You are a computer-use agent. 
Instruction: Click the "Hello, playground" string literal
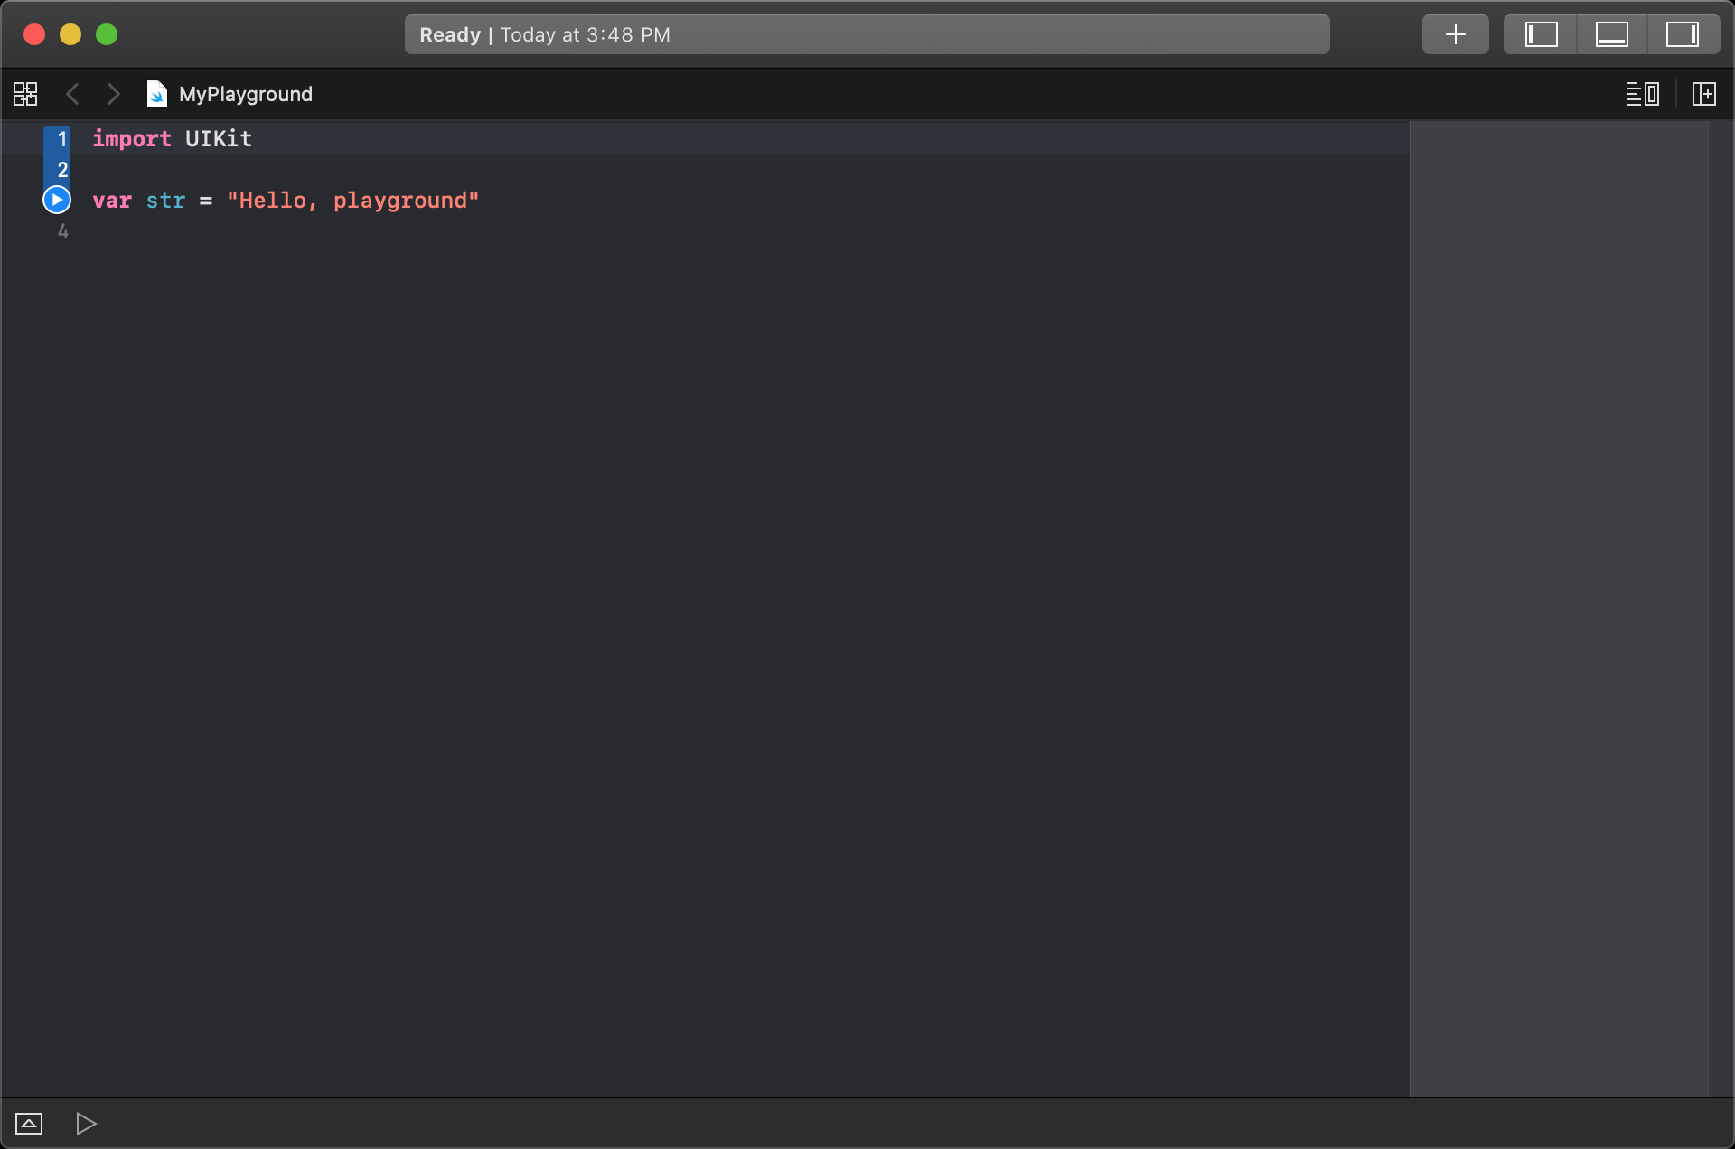(353, 201)
